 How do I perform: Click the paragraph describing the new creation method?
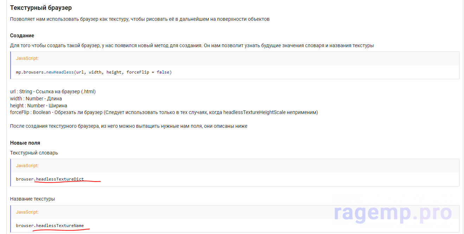[192, 45]
